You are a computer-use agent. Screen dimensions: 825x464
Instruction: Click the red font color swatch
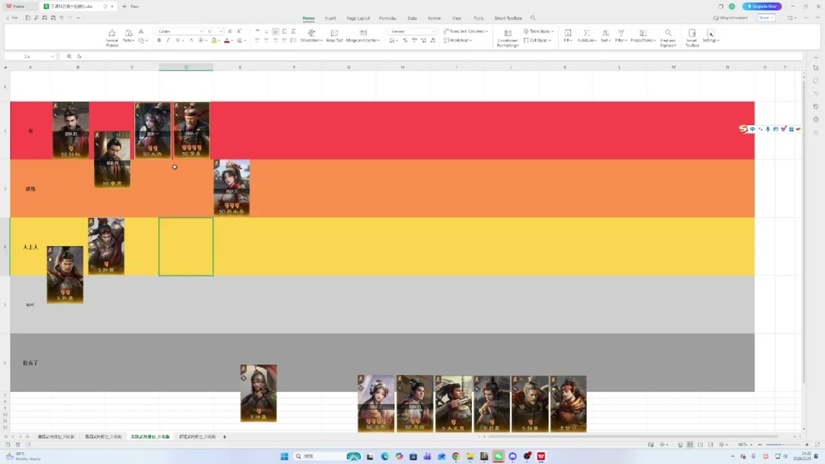[226, 40]
